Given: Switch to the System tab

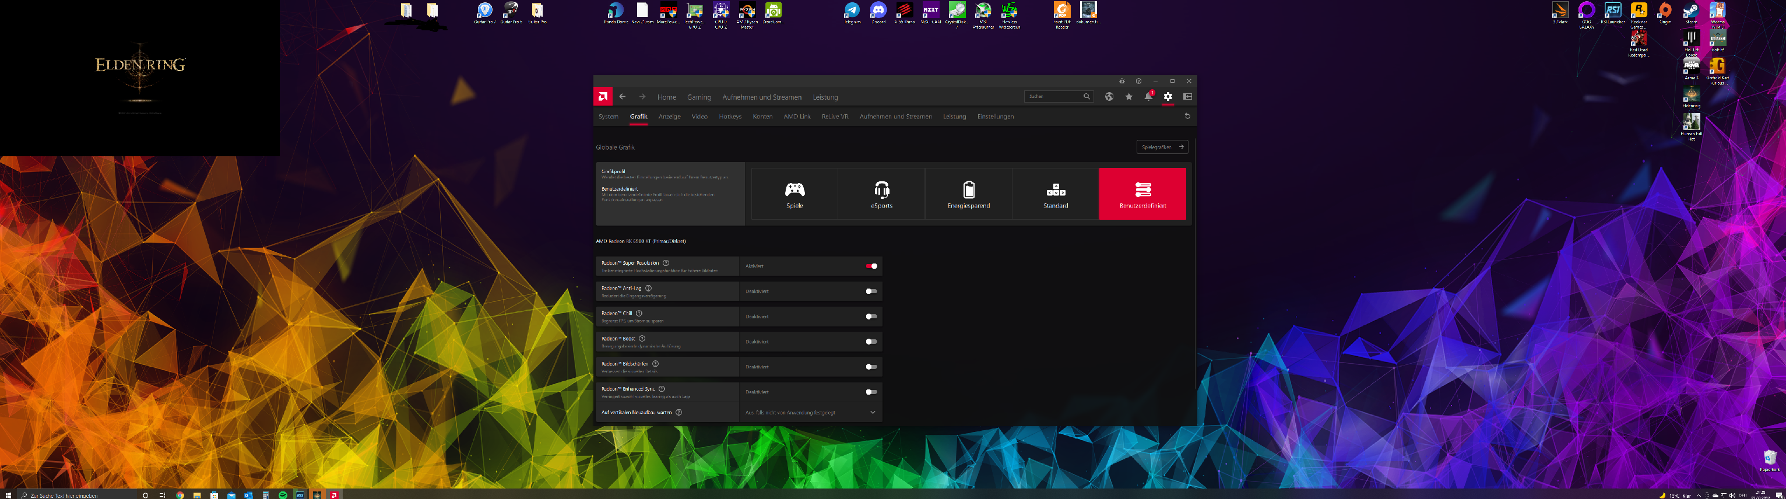Looking at the screenshot, I should [x=608, y=117].
